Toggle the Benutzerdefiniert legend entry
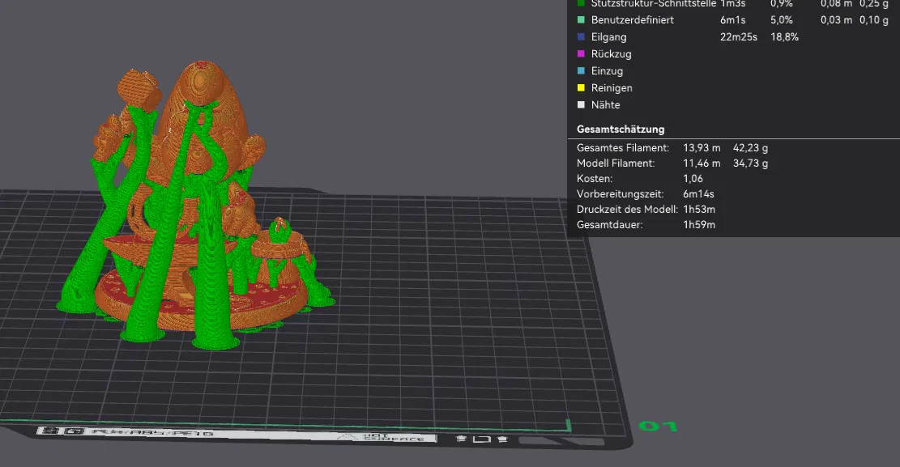The image size is (900, 467). coord(633,19)
